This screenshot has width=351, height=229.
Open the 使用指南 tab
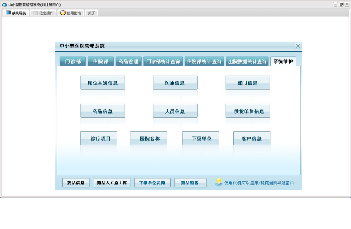tap(71, 13)
